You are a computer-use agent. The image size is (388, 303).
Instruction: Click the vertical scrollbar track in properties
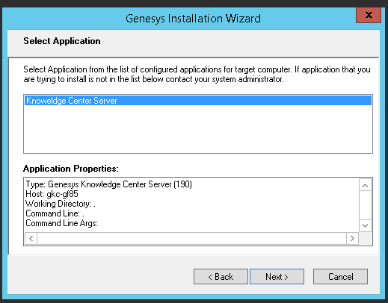point(365,205)
